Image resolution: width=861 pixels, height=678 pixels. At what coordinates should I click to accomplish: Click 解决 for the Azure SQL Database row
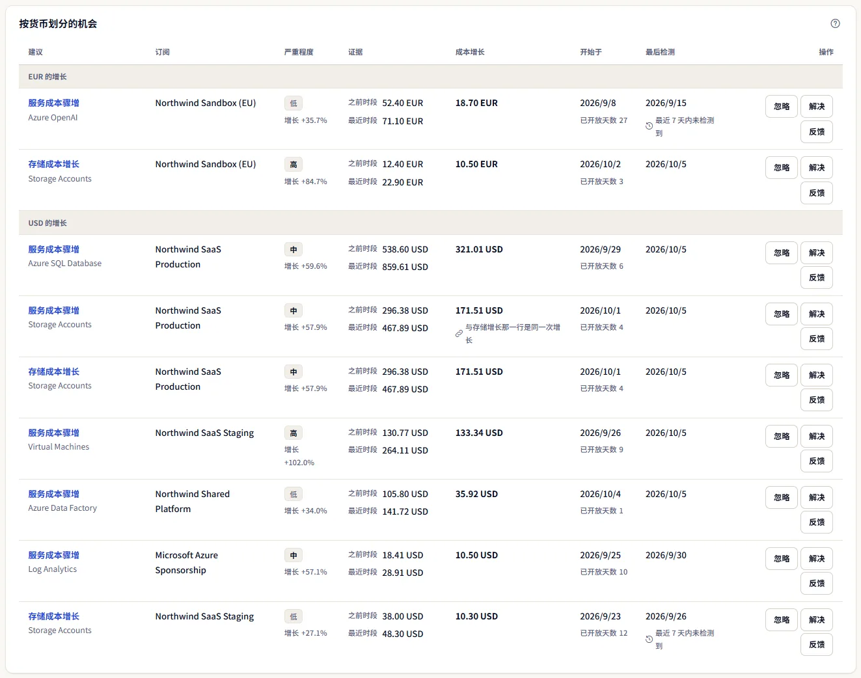(x=817, y=253)
